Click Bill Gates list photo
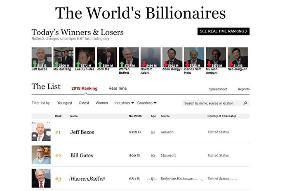Screen dimensions: 287x191 (x=41, y=155)
